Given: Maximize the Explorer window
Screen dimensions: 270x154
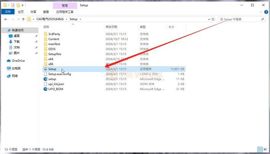Looking at the screenshot, I should point(252,5).
